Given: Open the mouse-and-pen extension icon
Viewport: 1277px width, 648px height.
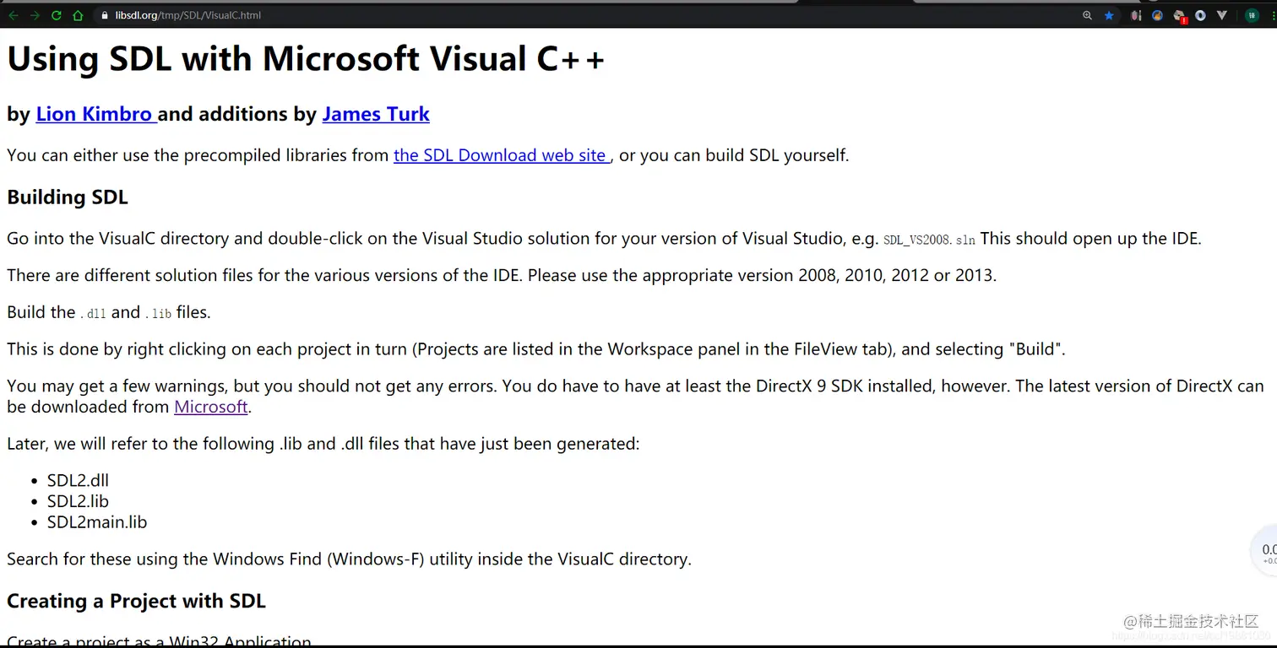Looking at the screenshot, I should click(1136, 15).
